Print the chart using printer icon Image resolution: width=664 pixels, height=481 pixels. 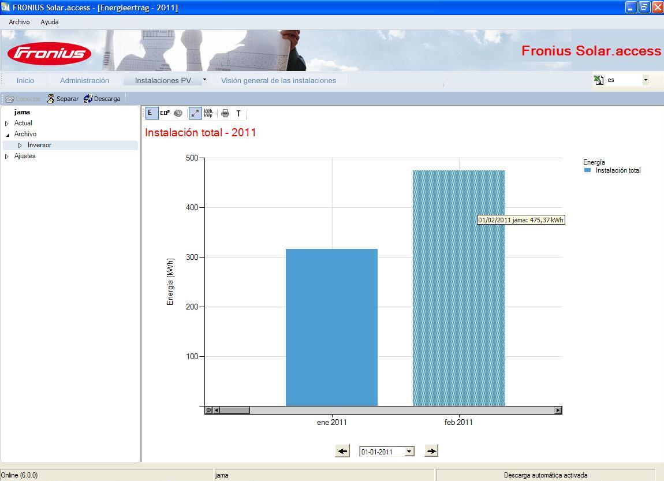click(x=225, y=113)
